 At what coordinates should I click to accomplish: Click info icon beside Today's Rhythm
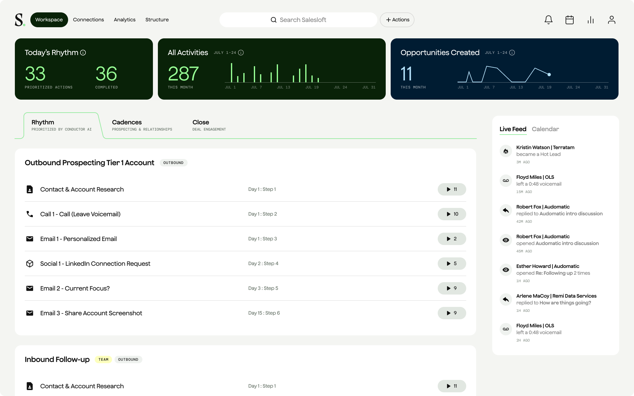83,53
